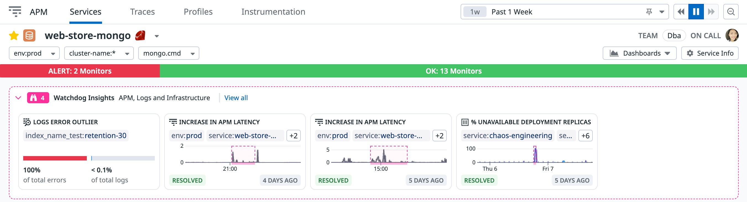Open the Service Info button

pos(710,53)
